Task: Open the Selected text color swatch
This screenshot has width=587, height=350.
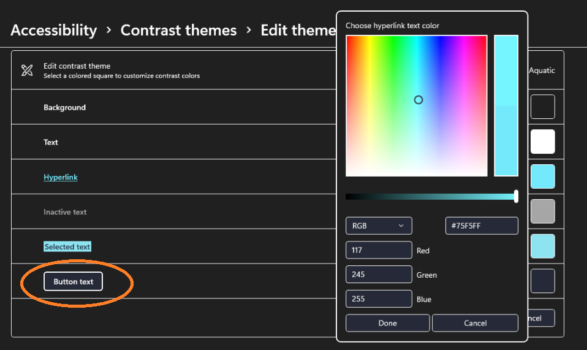Action: tap(542, 246)
